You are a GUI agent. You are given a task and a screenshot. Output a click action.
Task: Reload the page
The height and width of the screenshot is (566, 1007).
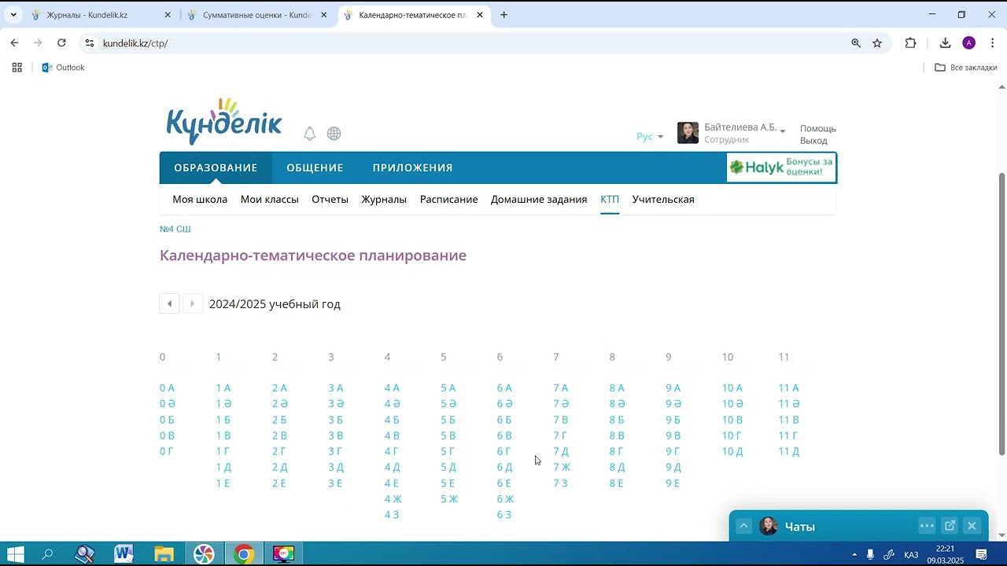click(61, 43)
